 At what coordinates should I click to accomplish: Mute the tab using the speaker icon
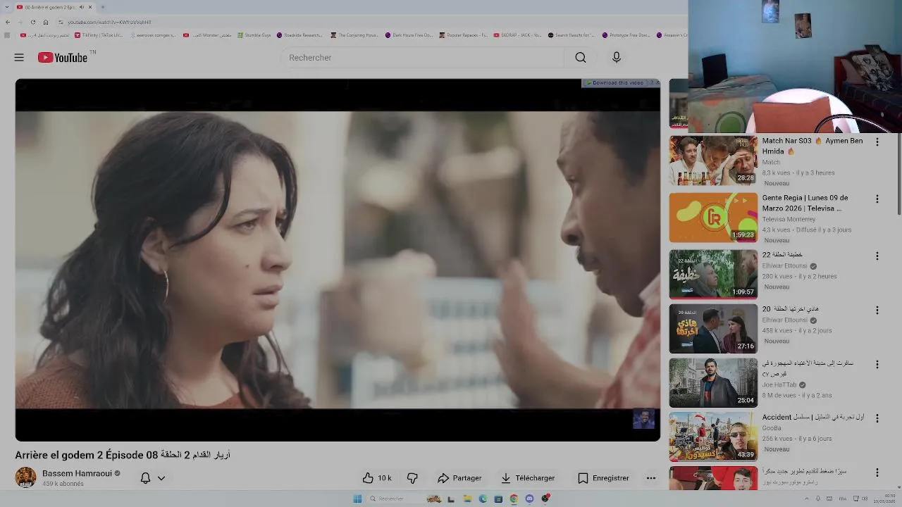(82, 7)
